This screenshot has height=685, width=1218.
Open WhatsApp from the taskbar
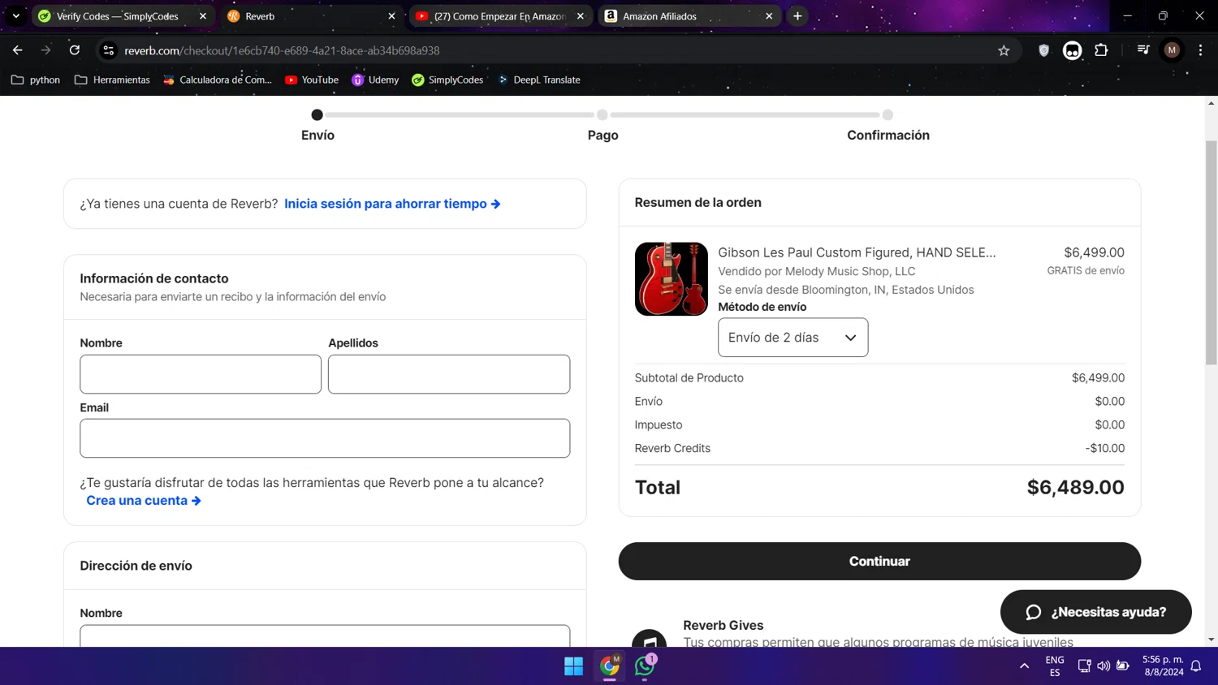(x=645, y=666)
